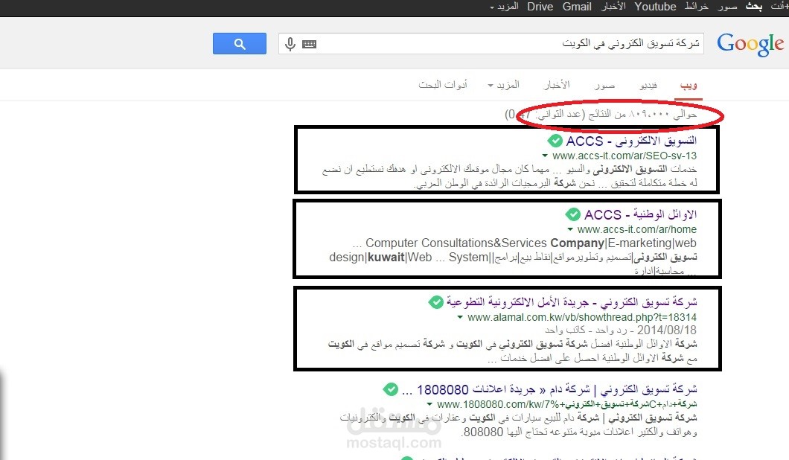Click بحث in the top bar
The image size is (789, 460).
754,7
